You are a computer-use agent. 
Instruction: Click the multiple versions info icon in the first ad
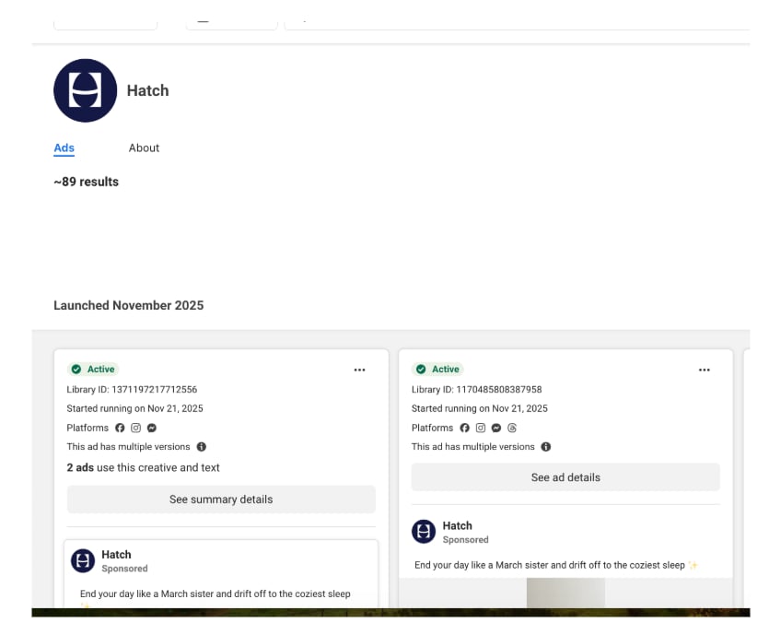tap(202, 447)
